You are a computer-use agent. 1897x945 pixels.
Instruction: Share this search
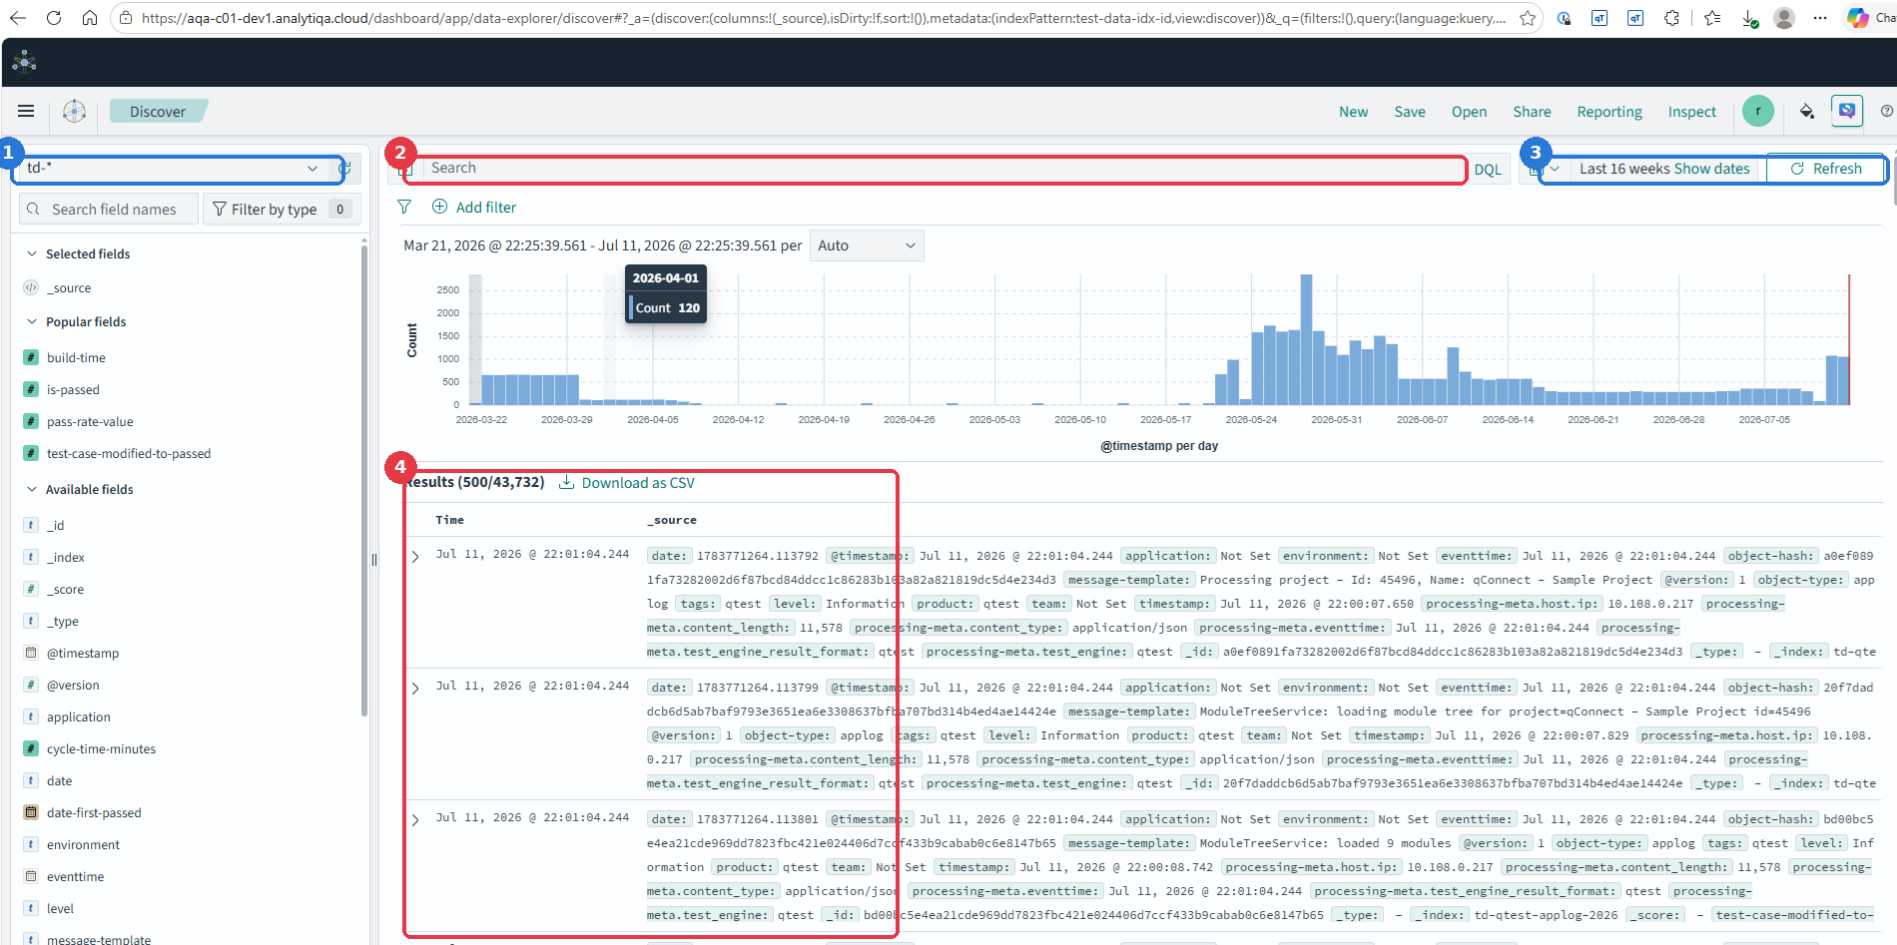[1532, 112]
